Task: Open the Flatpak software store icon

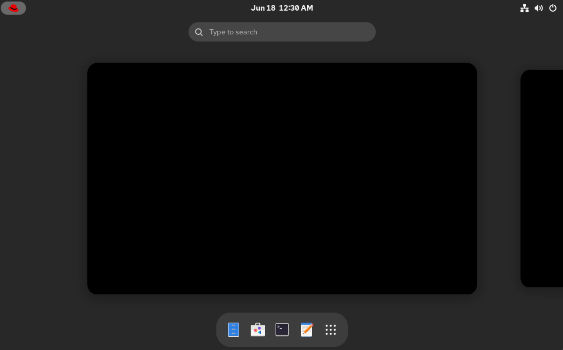Action: tap(257, 330)
